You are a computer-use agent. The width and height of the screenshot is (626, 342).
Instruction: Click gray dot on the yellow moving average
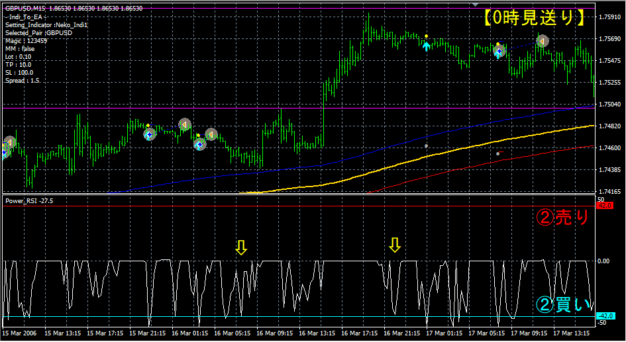point(426,146)
